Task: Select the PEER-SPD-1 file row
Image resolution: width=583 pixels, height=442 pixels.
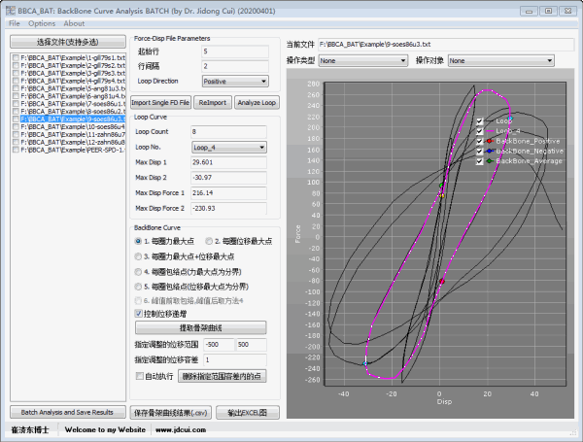Action: pos(73,150)
